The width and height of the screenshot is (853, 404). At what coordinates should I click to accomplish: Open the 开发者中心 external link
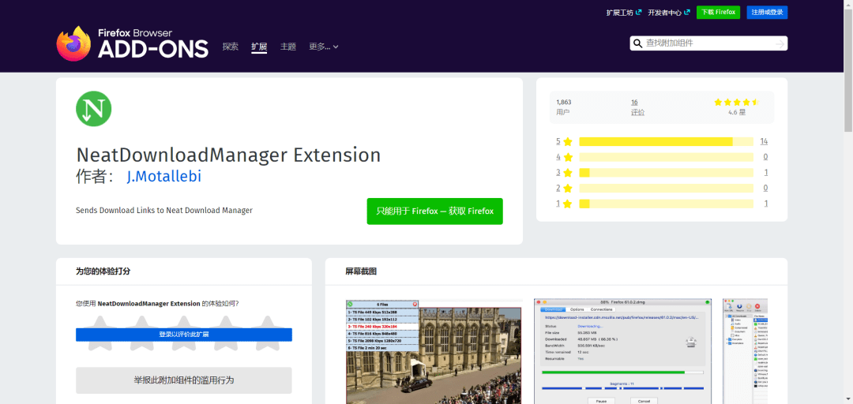click(669, 13)
